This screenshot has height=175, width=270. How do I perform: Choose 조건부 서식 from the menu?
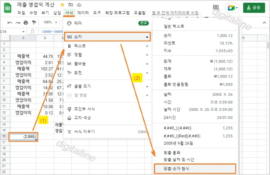(x=107, y=109)
